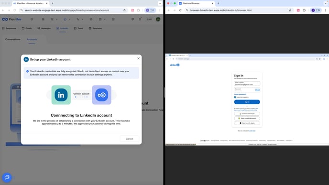Open the Join now link
Viewport: 329px width, 185px height.
pyautogui.click(x=252, y=131)
